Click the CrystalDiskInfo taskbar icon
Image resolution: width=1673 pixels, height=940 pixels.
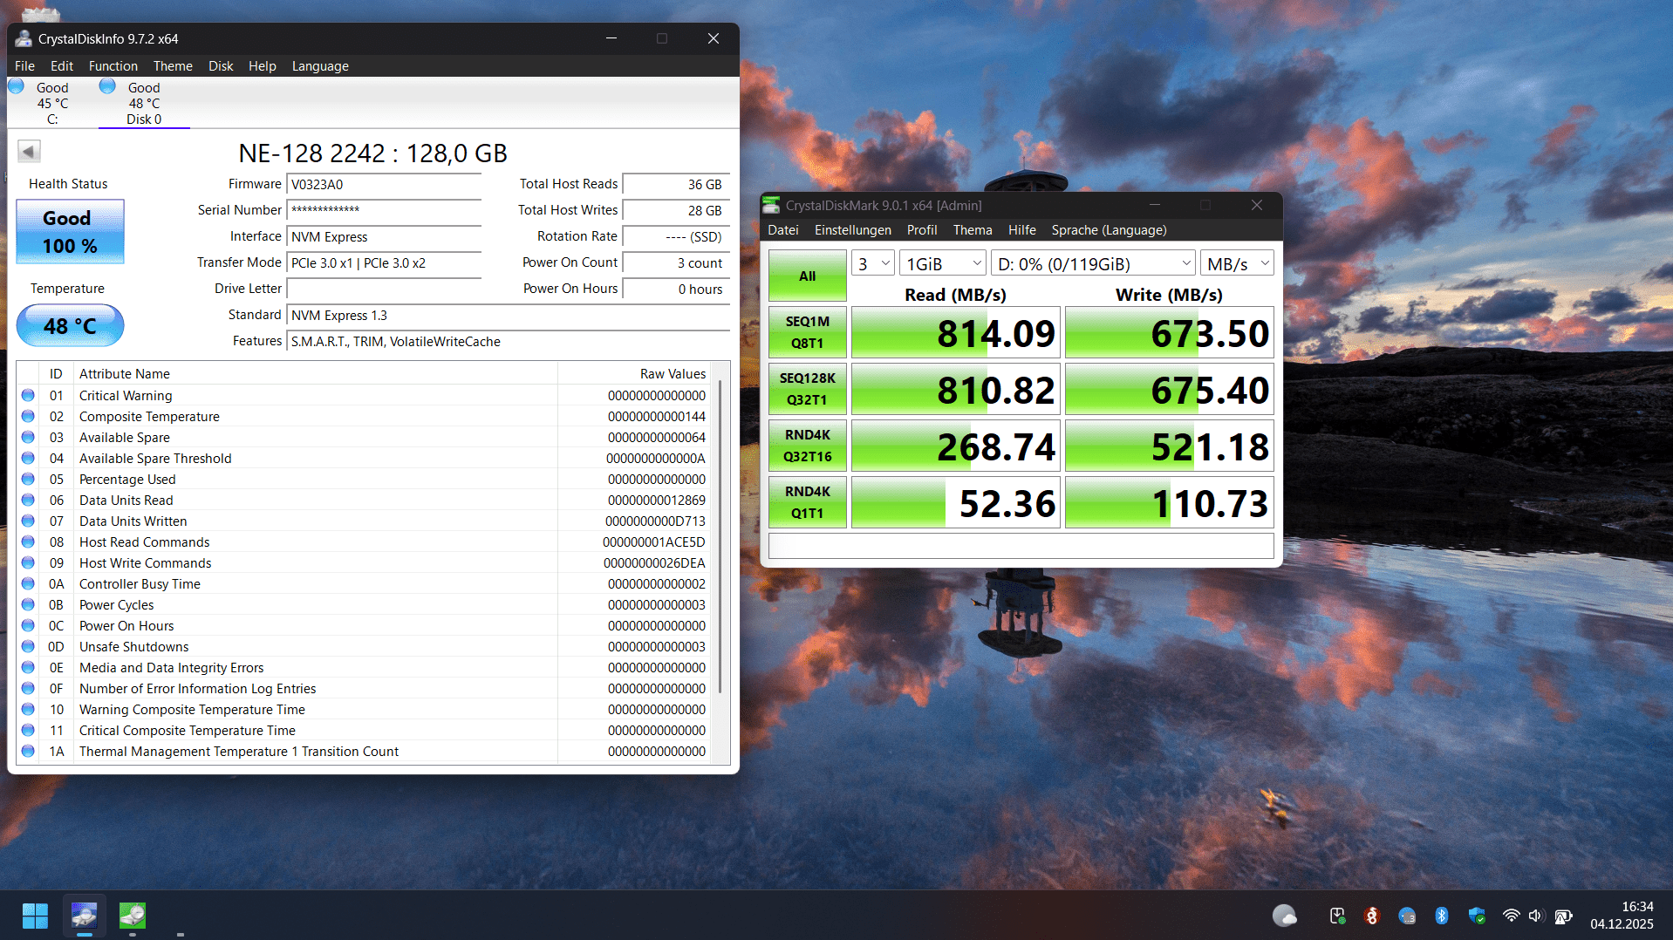click(84, 916)
